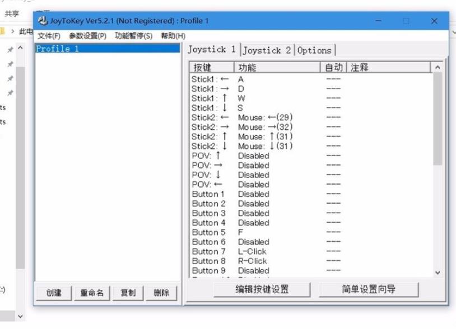Viewport: 456px width, 329px height.
Task: Select the Button 2 row
Action: tap(310, 204)
